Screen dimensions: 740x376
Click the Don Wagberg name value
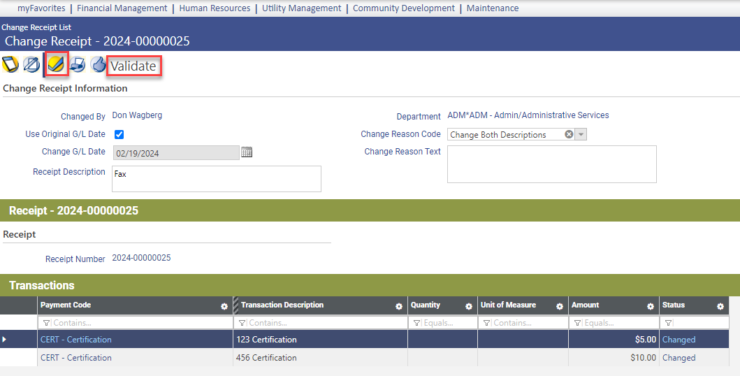point(137,115)
